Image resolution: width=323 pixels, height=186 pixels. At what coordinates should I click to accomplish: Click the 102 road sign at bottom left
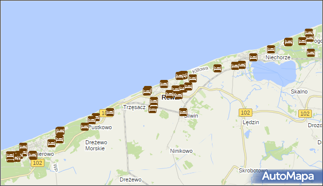coord(38,163)
